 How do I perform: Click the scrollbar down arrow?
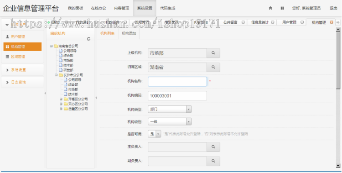tap(338, 166)
